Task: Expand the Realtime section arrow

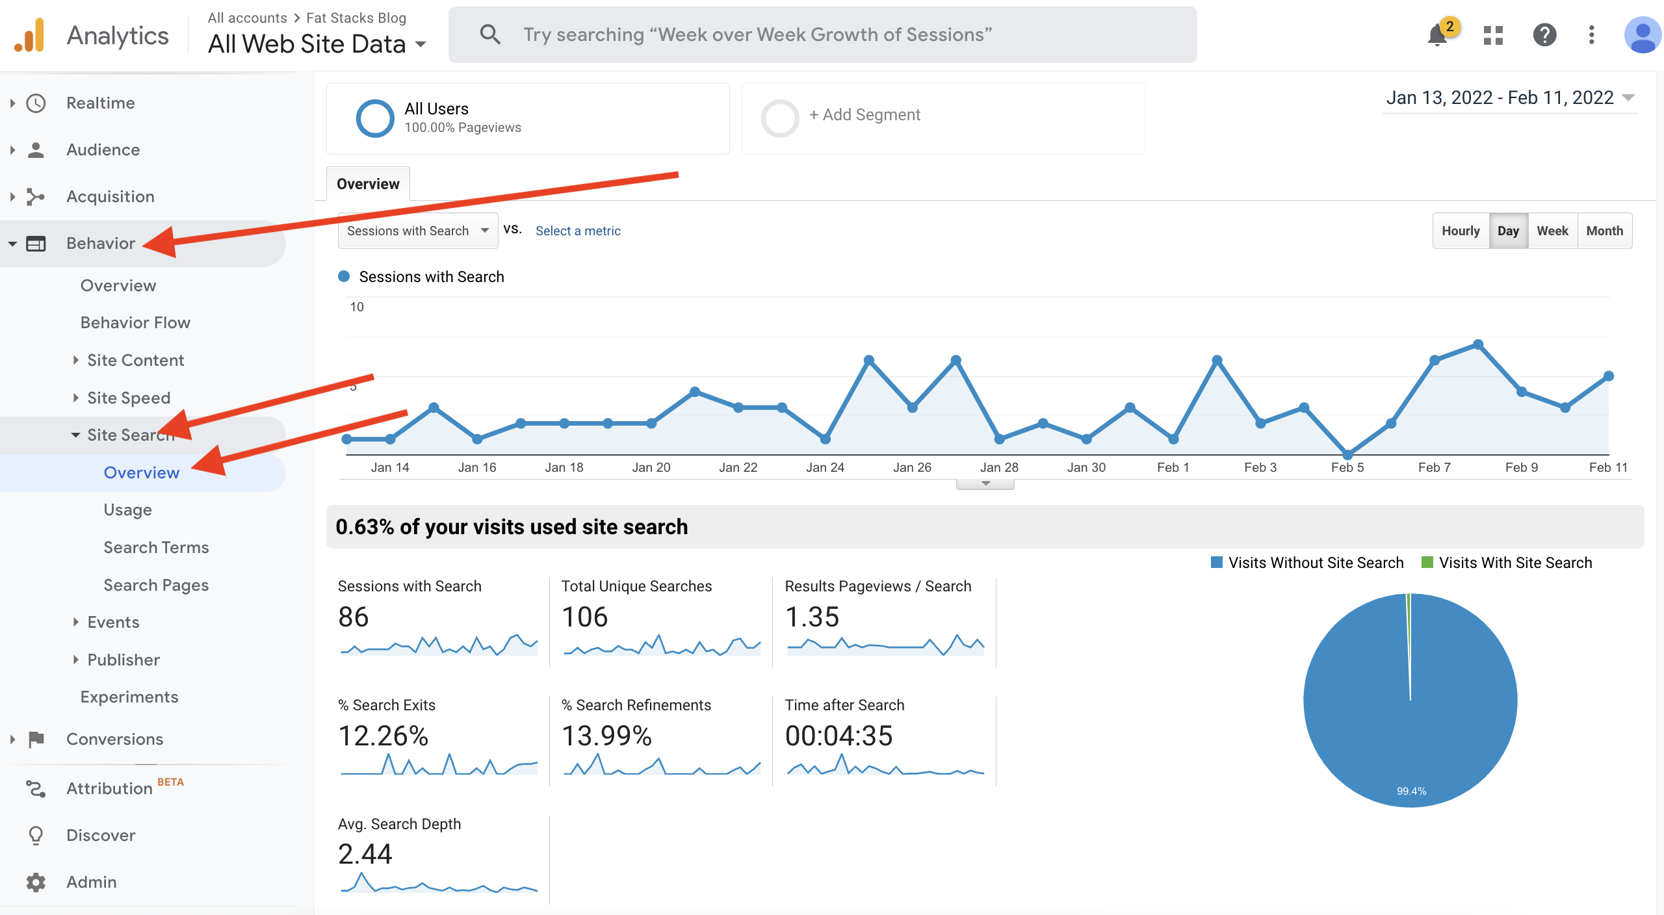Action: point(12,103)
